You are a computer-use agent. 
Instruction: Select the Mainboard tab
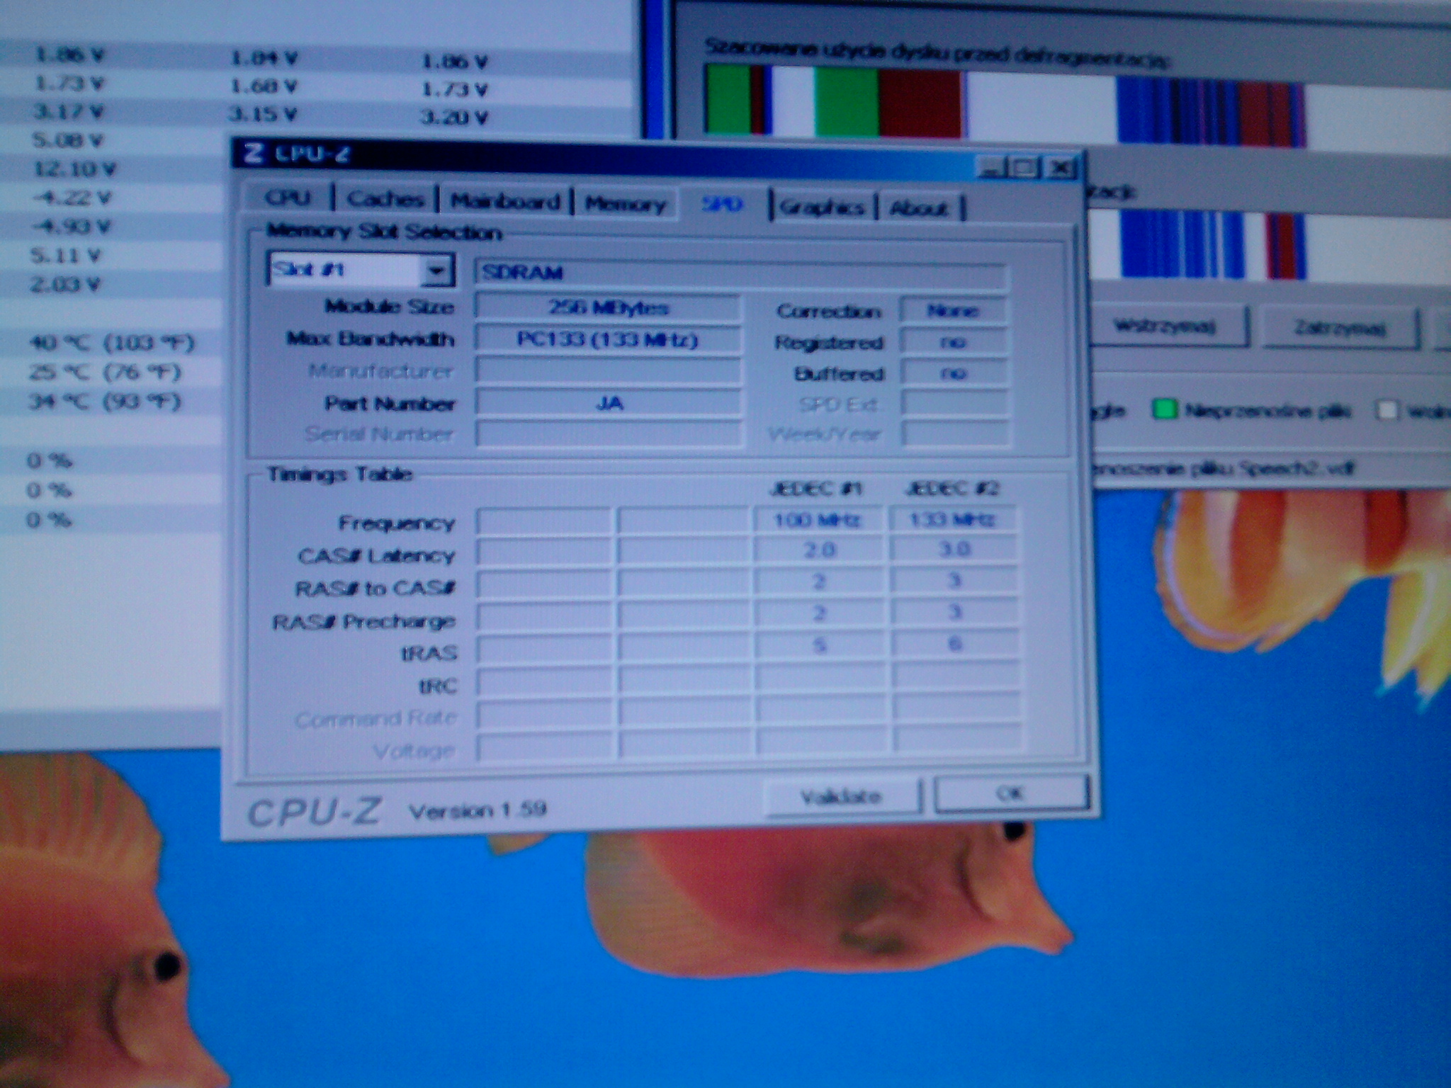click(505, 202)
